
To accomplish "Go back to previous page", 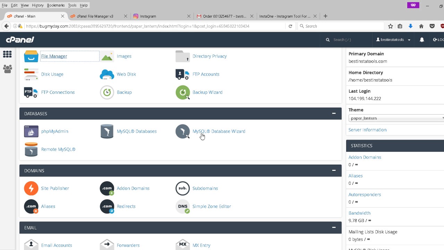I will click(6, 26).
